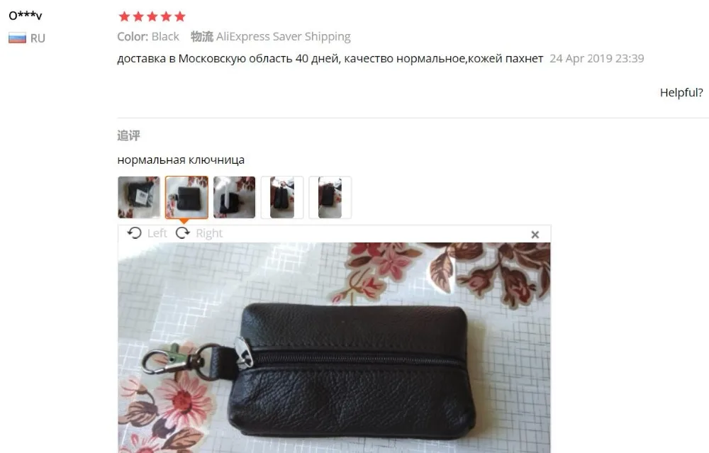Click the fifth red rating star
This screenshot has width=709, height=453.
[180, 17]
